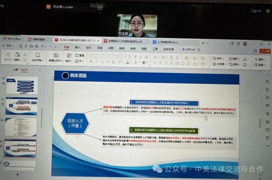Switch to the 插入 ribbon tab
Screen dimensions: 272x180
click(77, 48)
